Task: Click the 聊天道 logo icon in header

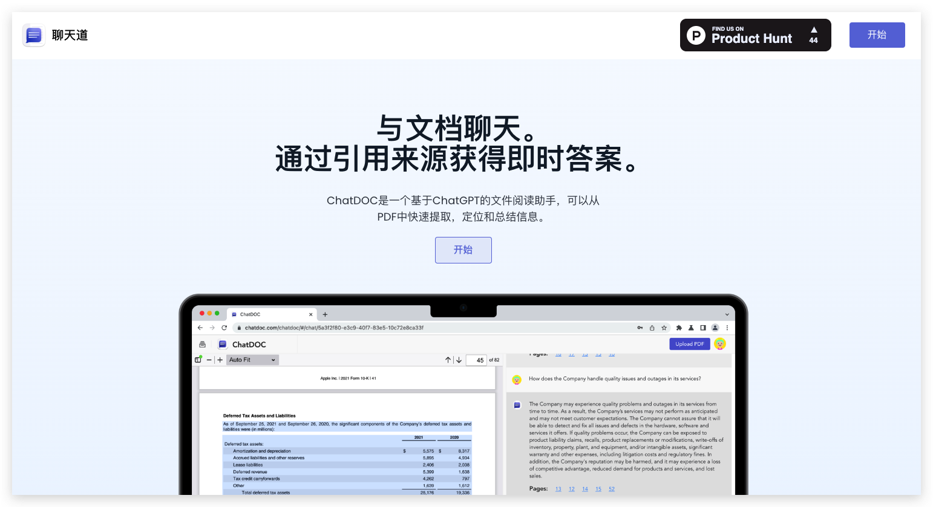Action: 34,35
